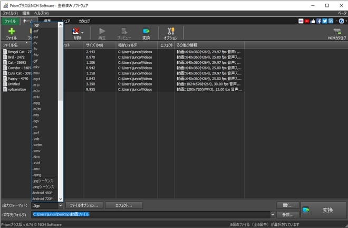
Task: Click the save folder path input field
Action: point(151,214)
